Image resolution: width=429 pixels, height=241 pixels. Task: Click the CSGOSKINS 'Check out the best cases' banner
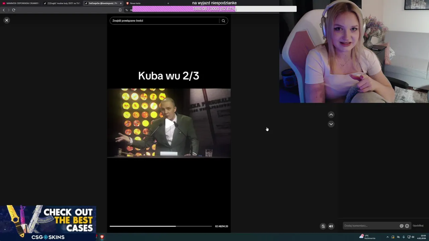pos(48,223)
